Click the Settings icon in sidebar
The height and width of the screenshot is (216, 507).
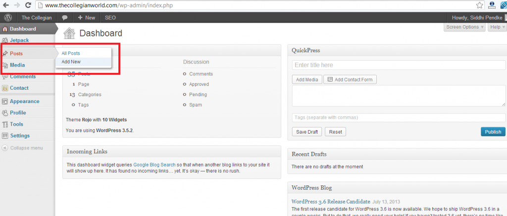5,136
